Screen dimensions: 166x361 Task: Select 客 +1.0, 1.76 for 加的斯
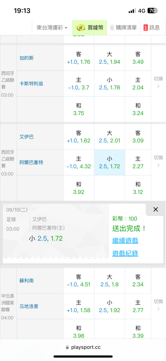pyautogui.click(x=79, y=58)
